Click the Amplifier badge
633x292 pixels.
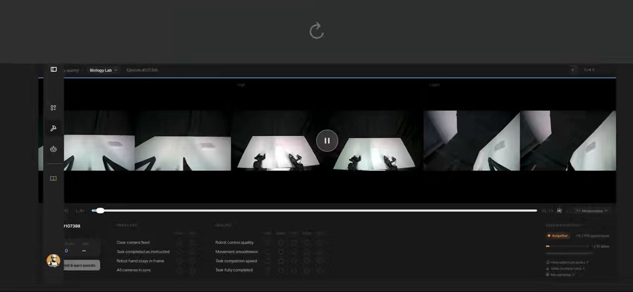[x=558, y=236]
